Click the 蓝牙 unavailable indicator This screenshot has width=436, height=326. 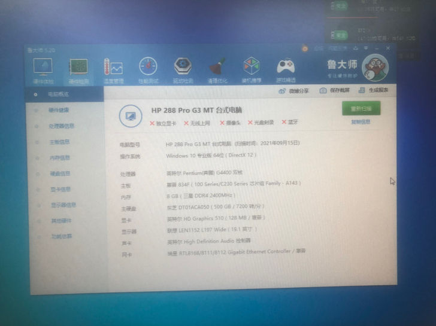290,122
